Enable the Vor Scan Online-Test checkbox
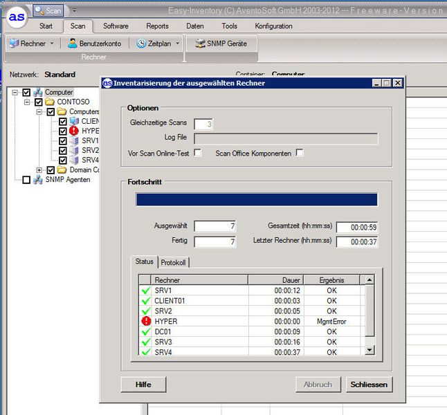The height and width of the screenshot is (415, 447). (198, 153)
